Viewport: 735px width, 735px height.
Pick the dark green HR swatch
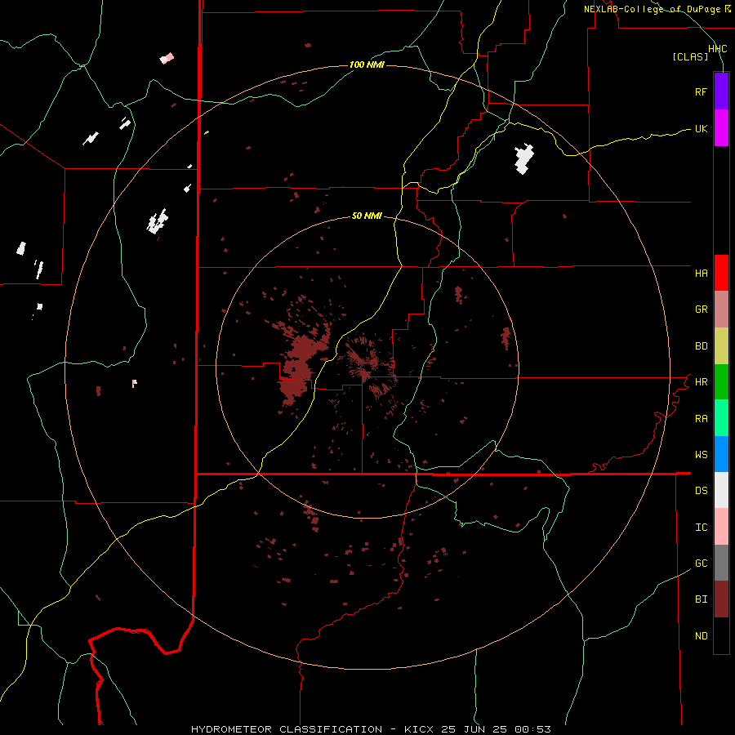tap(721, 382)
